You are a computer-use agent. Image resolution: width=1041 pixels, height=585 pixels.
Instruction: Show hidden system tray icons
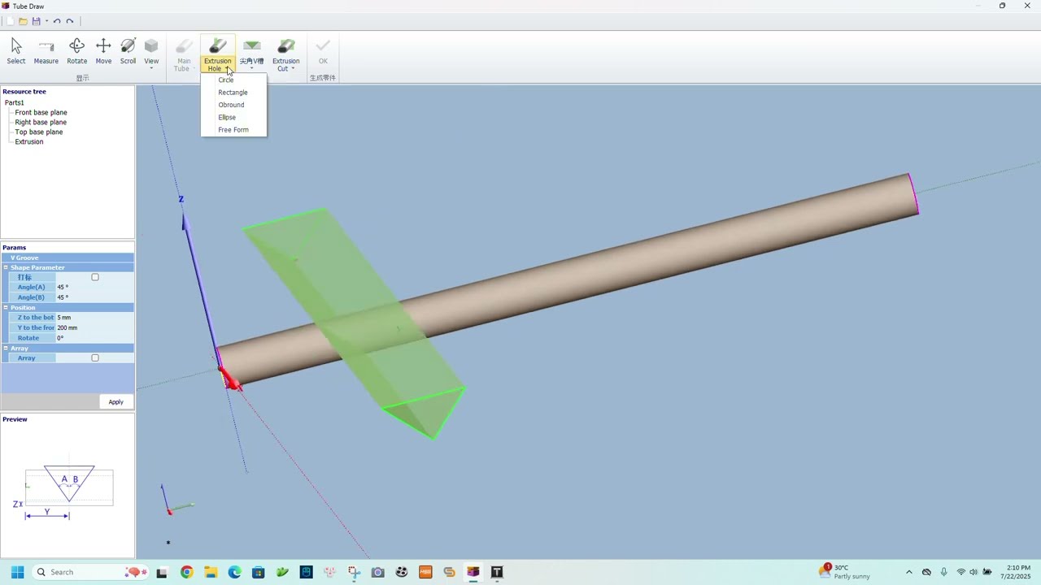[x=909, y=572]
